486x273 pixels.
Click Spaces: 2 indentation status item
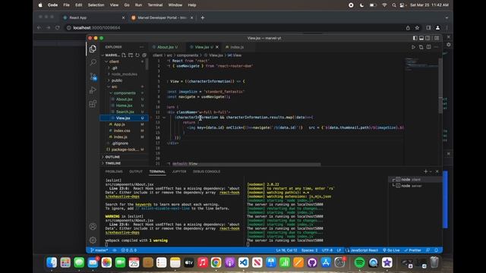coord(309,250)
